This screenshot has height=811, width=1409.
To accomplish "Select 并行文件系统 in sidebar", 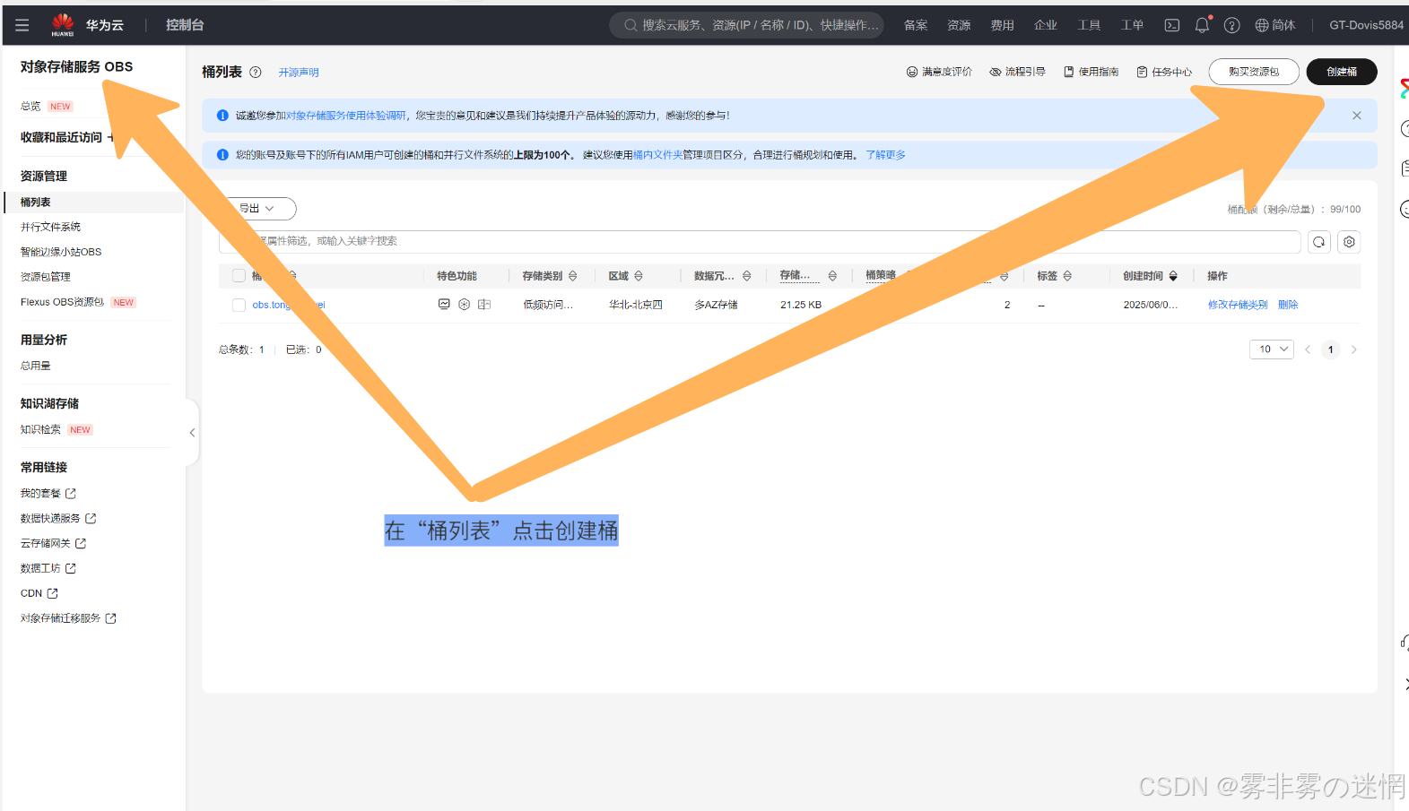I will [50, 228].
